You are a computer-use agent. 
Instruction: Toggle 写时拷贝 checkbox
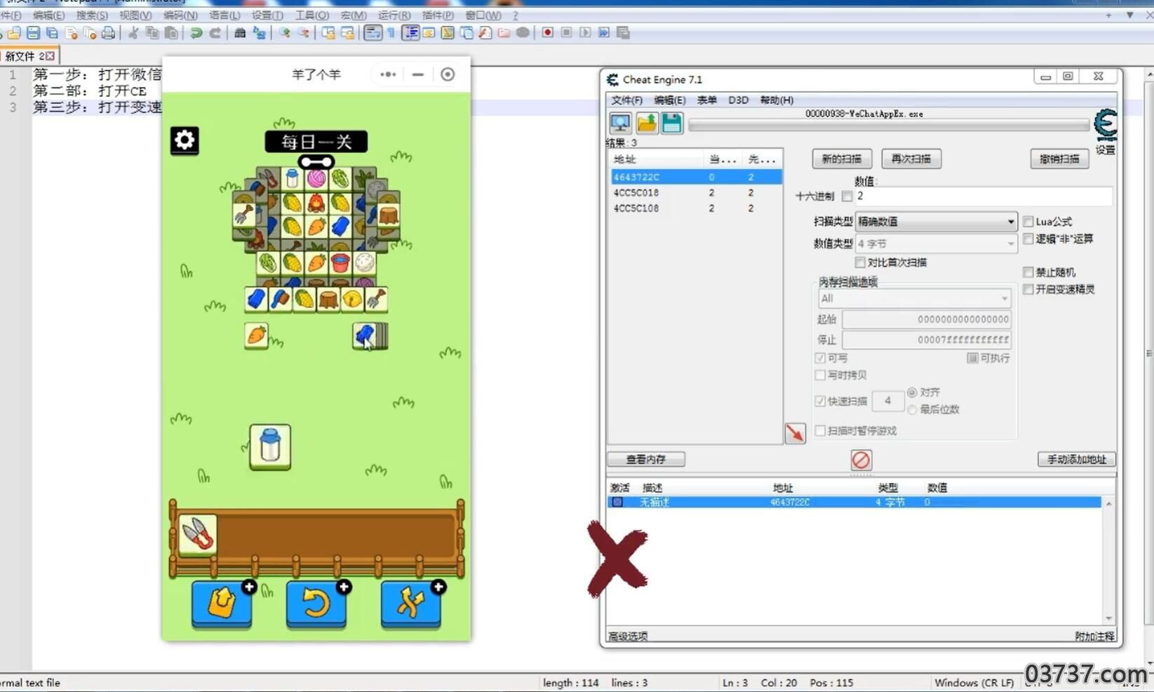tap(820, 375)
